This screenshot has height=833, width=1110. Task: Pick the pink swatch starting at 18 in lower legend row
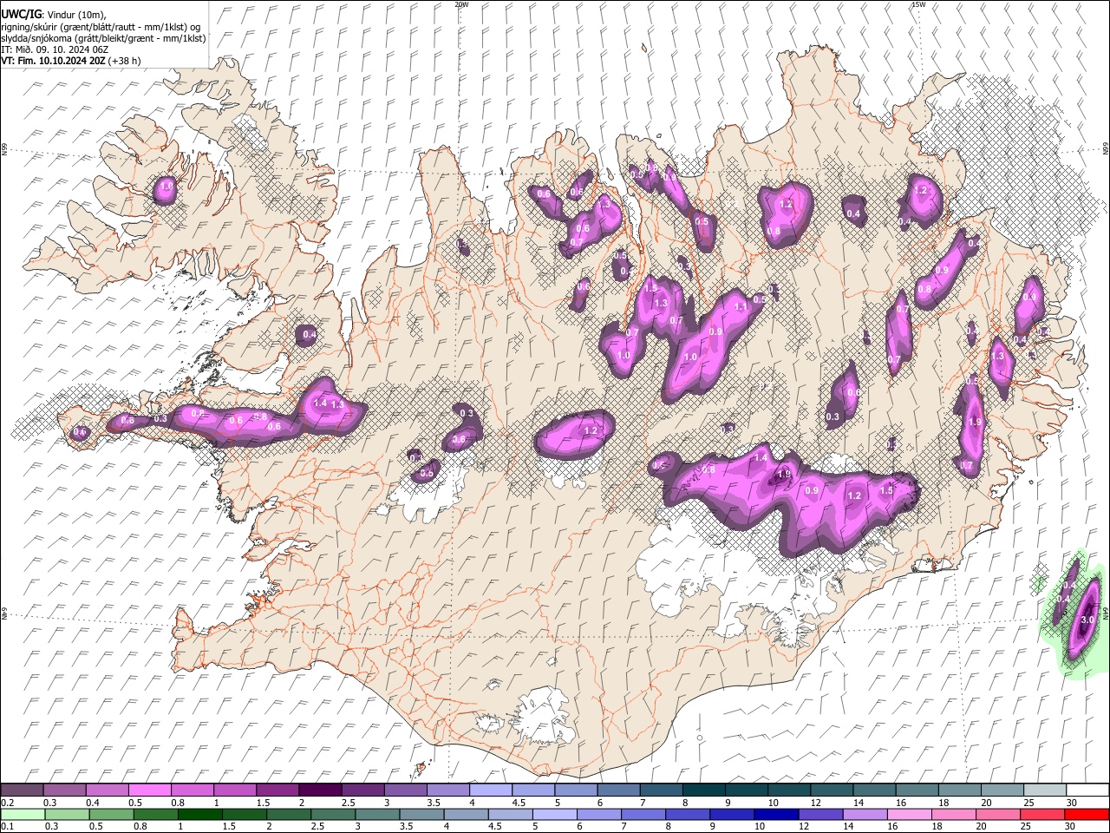coord(953,814)
